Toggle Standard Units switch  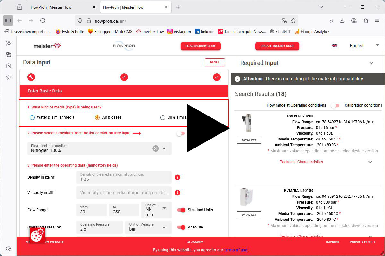[181, 210]
